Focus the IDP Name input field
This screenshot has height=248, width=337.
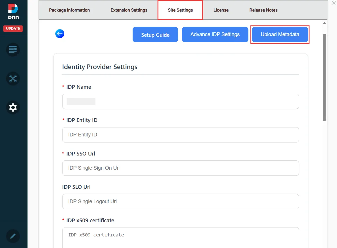click(x=181, y=101)
